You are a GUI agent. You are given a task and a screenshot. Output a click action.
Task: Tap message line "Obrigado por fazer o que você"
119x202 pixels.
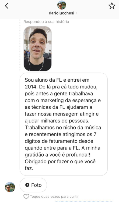click(60, 161)
